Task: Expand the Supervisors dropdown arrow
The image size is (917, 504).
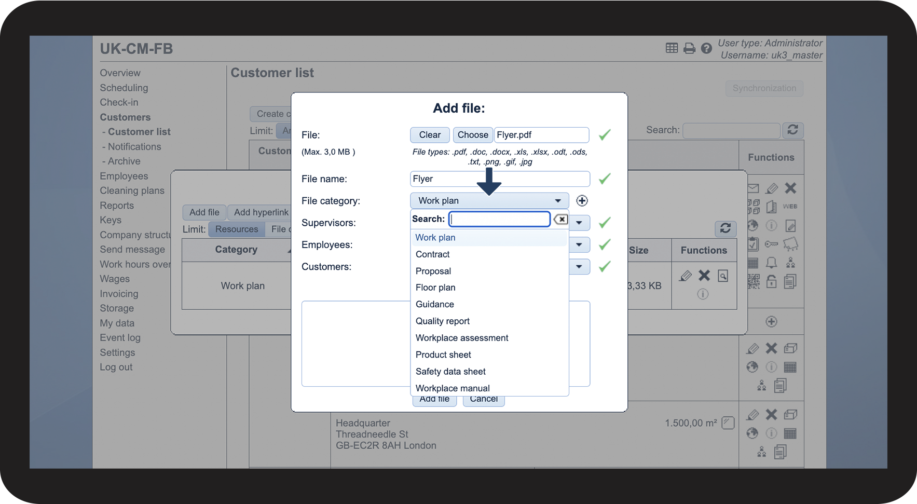Action: point(579,223)
